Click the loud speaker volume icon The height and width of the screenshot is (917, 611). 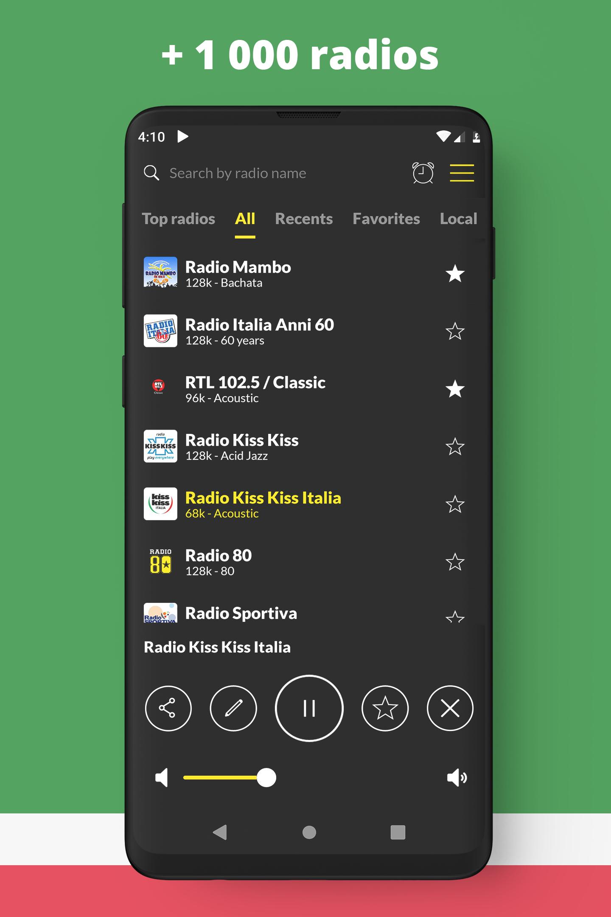click(x=457, y=778)
